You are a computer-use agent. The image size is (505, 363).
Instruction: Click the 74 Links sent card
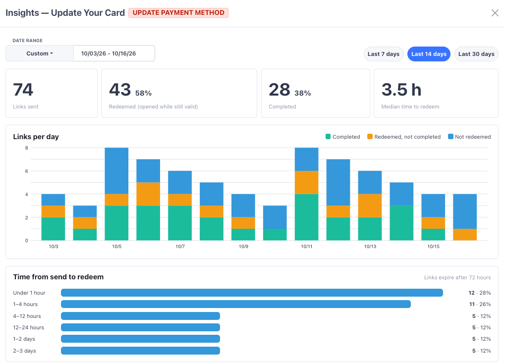coord(52,93)
